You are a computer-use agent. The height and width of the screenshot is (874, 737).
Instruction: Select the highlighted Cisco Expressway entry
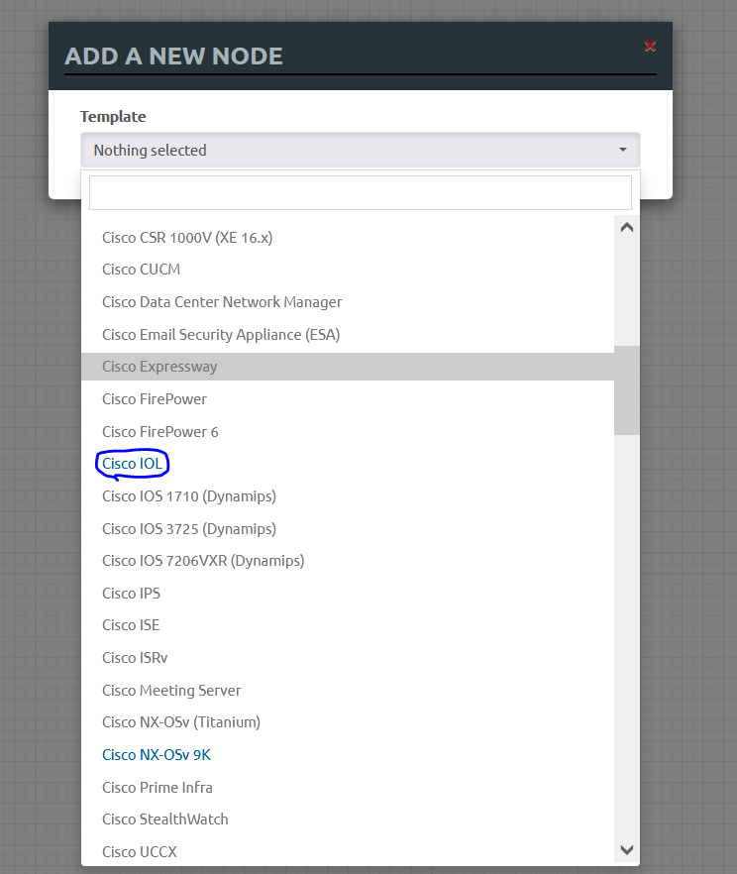point(348,367)
